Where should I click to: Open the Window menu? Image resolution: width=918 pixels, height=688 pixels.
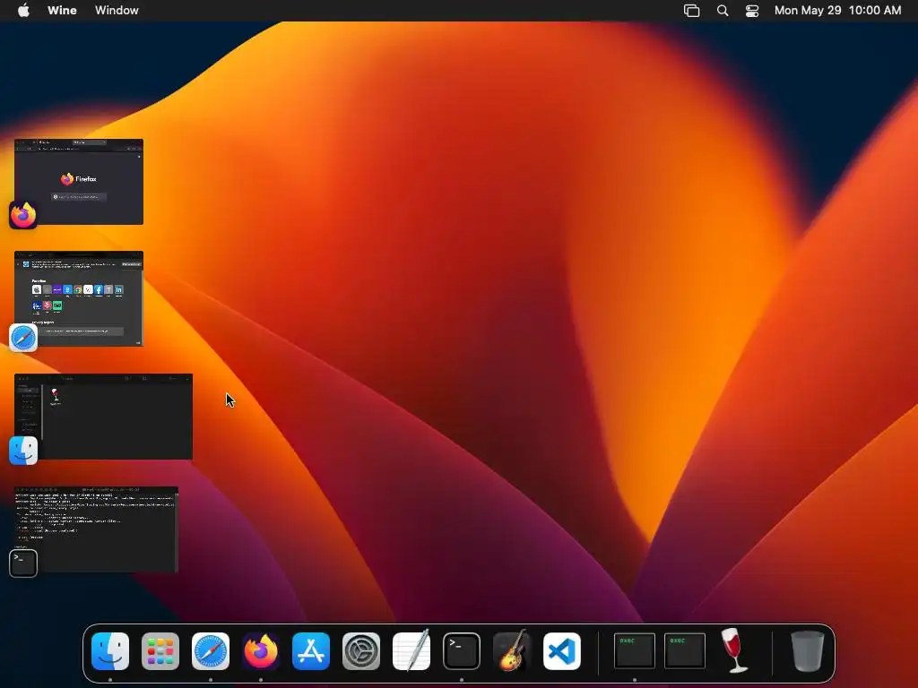pos(117,11)
